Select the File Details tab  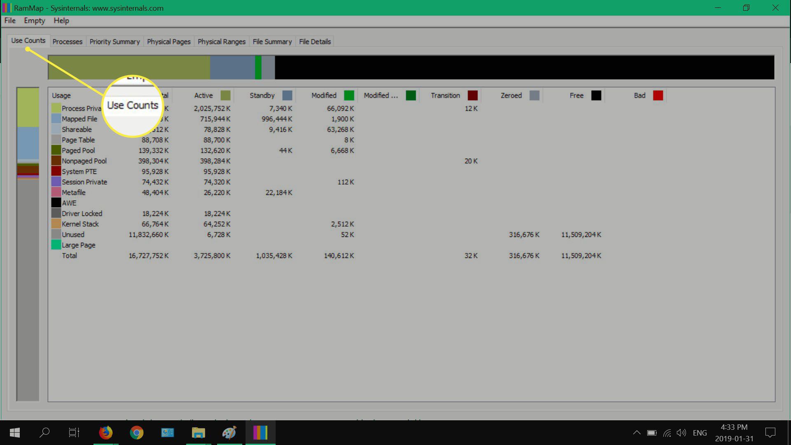click(x=315, y=41)
